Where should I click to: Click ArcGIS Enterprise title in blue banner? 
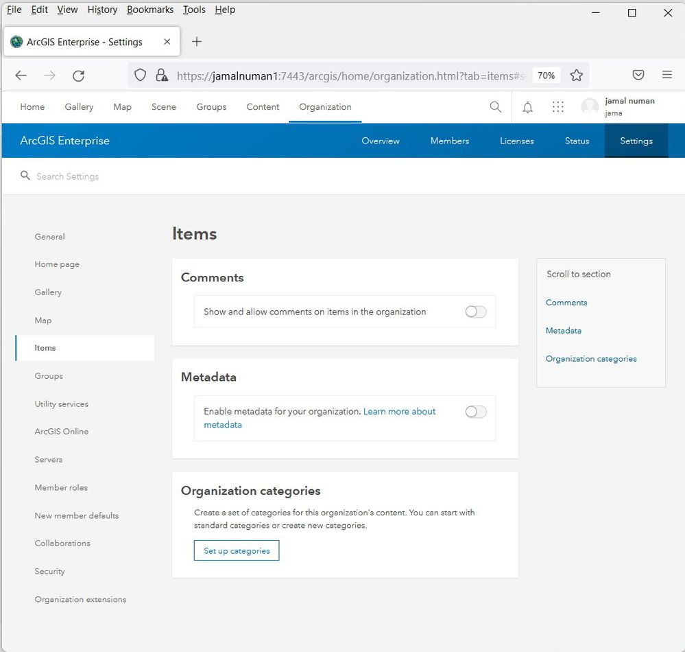point(64,141)
